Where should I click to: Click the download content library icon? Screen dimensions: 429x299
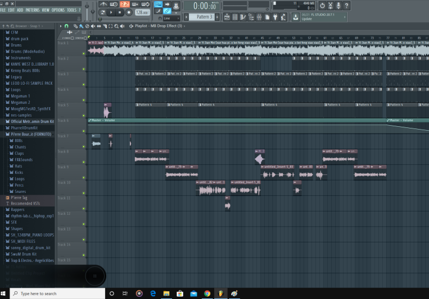(296, 17)
